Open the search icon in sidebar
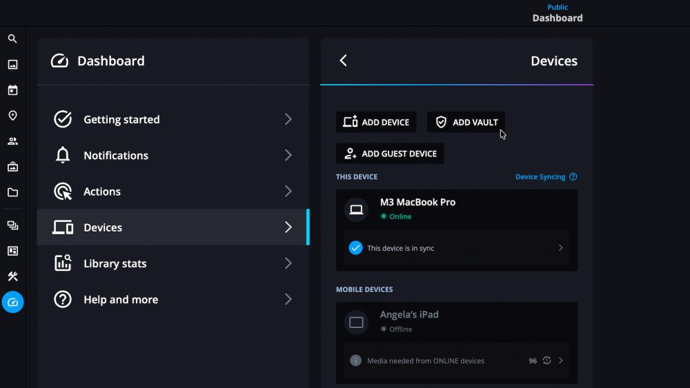 pos(12,39)
